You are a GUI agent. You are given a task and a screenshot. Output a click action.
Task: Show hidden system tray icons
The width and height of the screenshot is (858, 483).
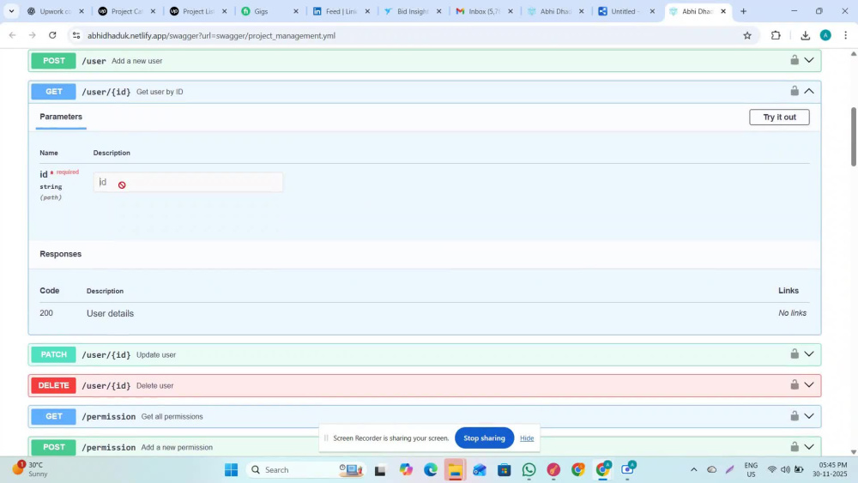[693, 469]
